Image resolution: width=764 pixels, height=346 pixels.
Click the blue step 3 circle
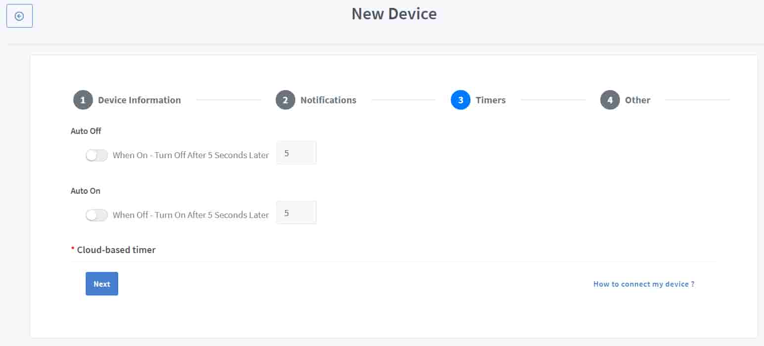tap(461, 100)
